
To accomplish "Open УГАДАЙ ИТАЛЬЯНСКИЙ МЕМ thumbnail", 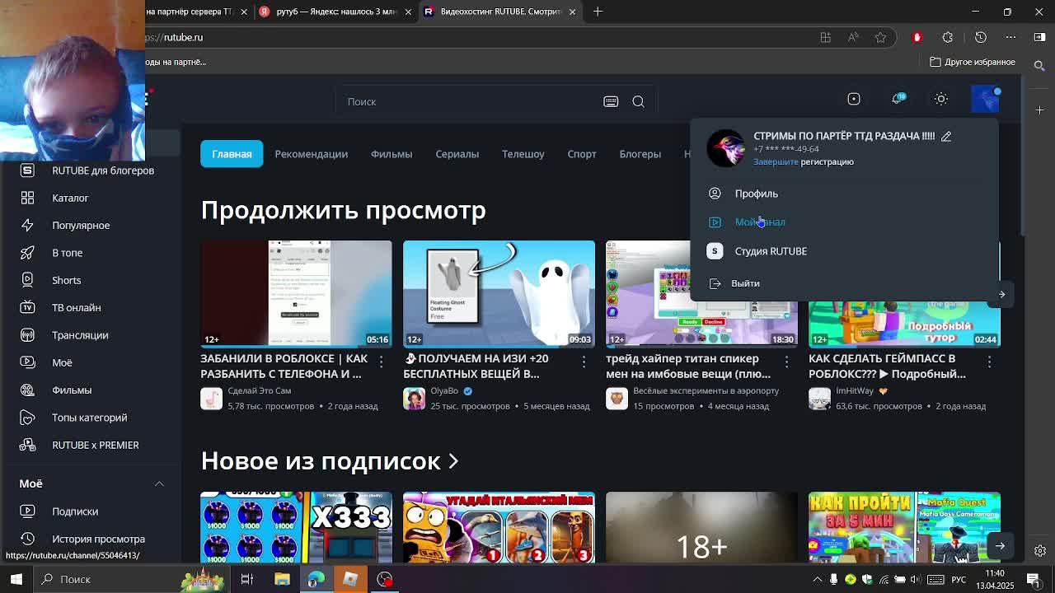I will coord(499,528).
